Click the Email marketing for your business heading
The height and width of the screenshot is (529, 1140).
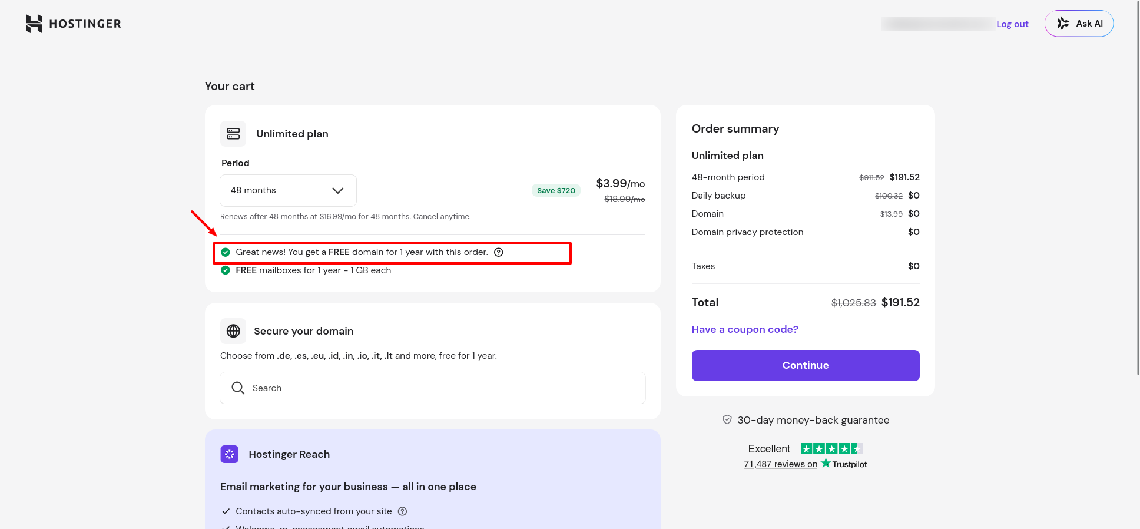(x=348, y=487)
